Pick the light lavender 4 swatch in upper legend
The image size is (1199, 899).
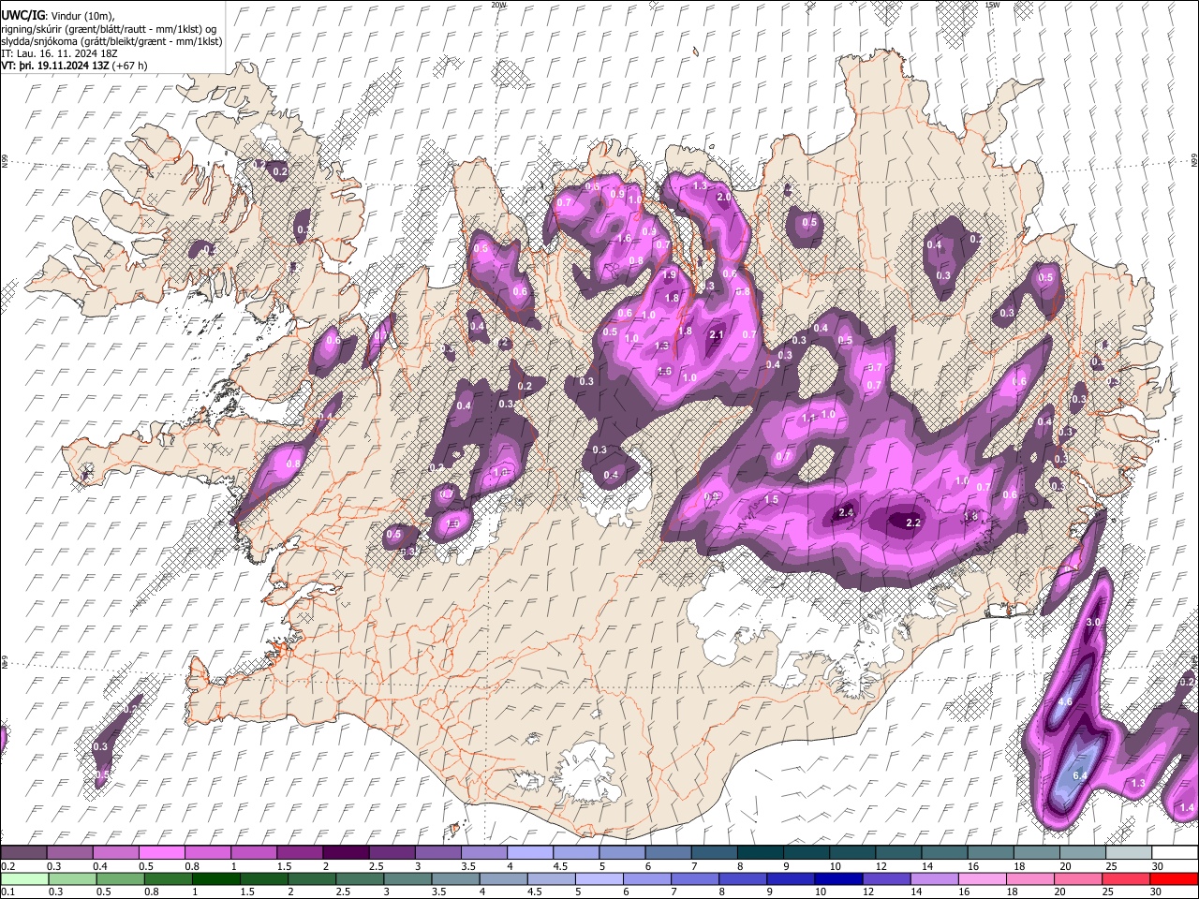529,852
